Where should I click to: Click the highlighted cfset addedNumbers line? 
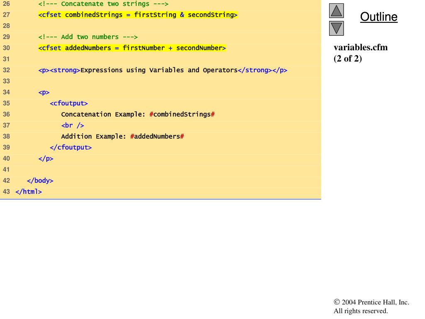pos(132,48)
